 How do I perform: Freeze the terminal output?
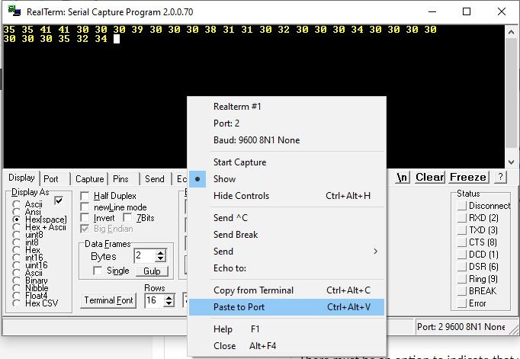468,178
